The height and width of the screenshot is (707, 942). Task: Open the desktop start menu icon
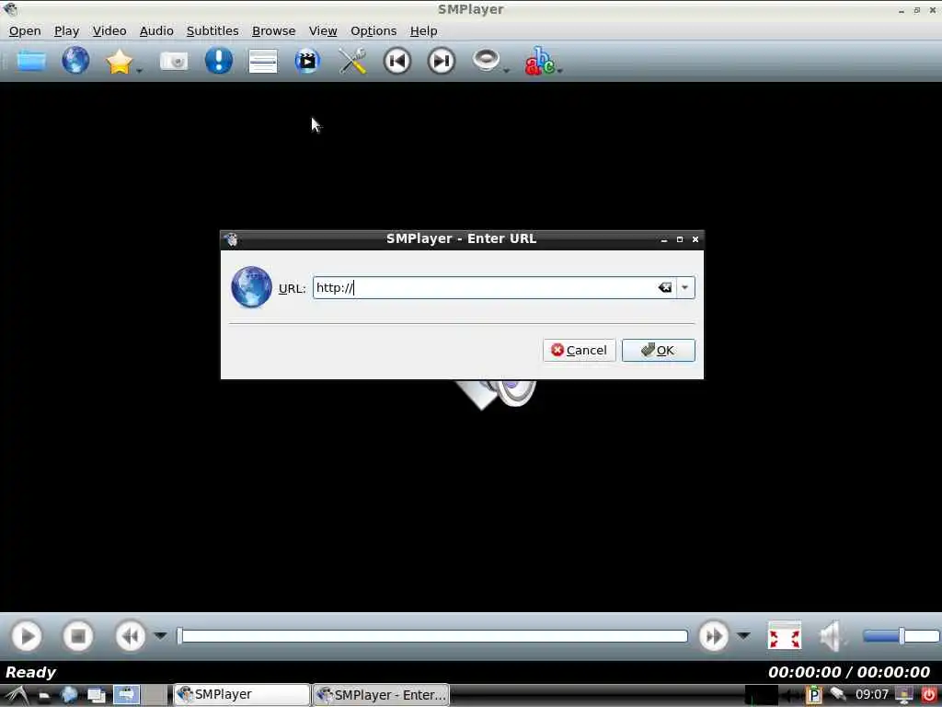[x=17, y=695]
